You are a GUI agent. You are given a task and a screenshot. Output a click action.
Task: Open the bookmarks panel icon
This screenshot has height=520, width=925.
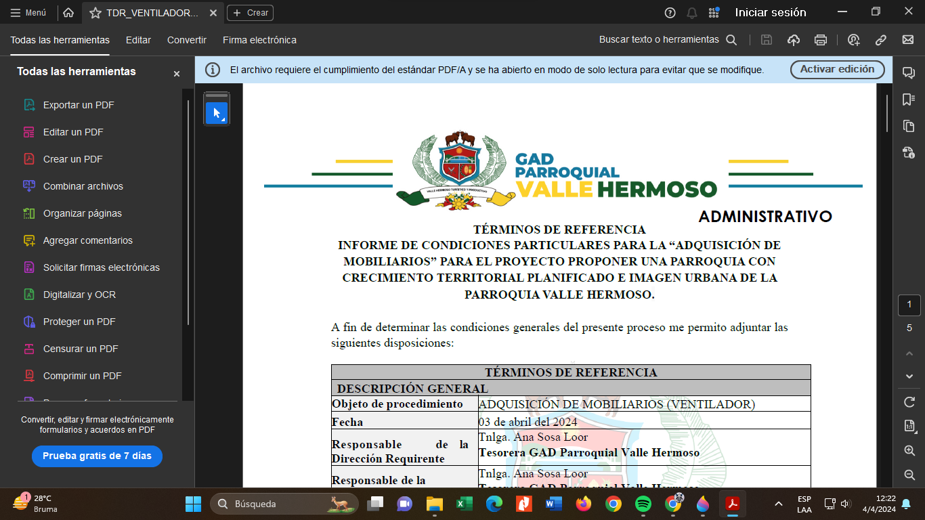click(909, 100)
